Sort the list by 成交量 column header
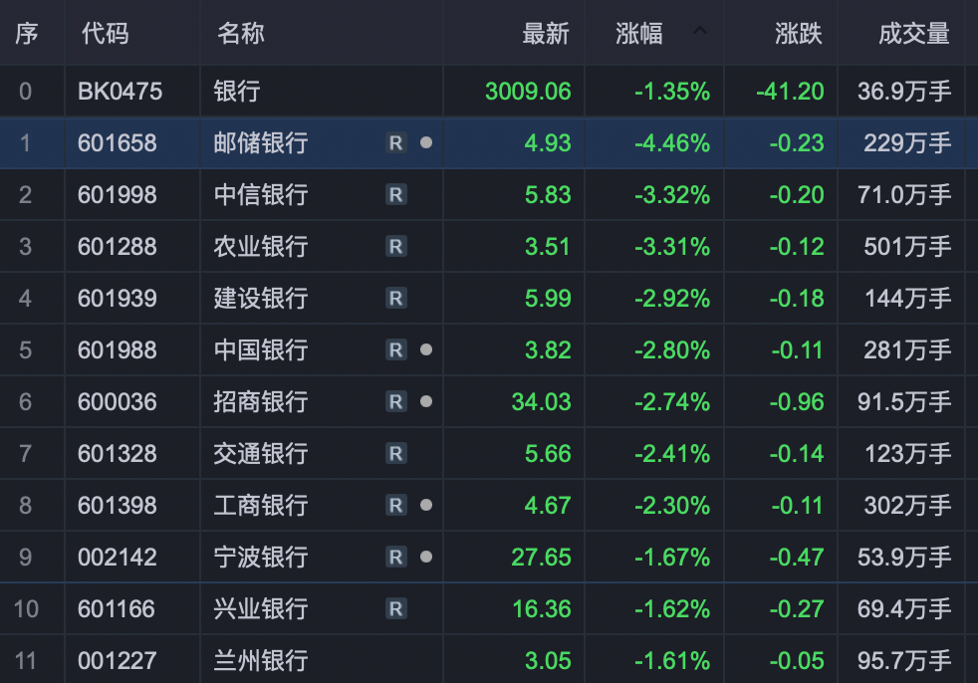 [913, 34]
